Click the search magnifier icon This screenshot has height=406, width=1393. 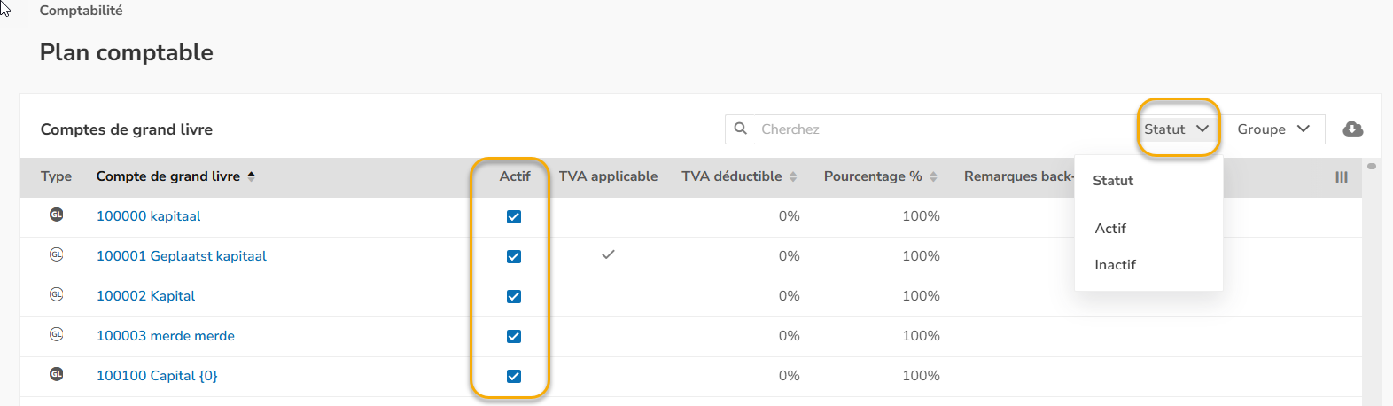click(741, 129)
